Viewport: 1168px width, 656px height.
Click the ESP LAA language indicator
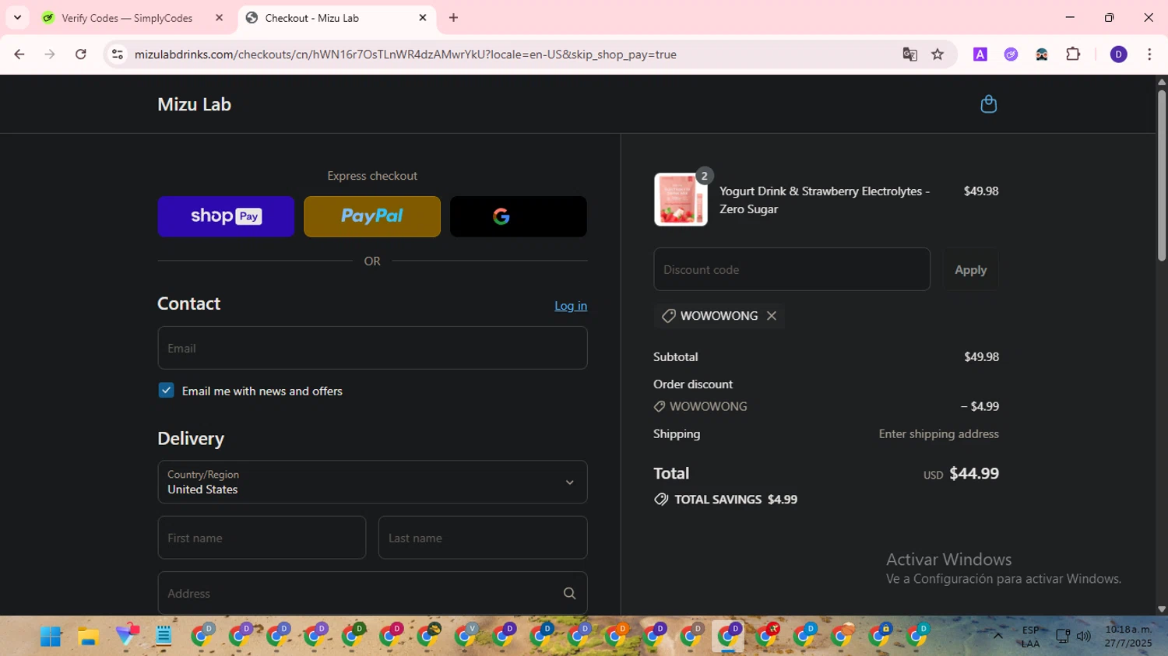(x=1030, y=637)
